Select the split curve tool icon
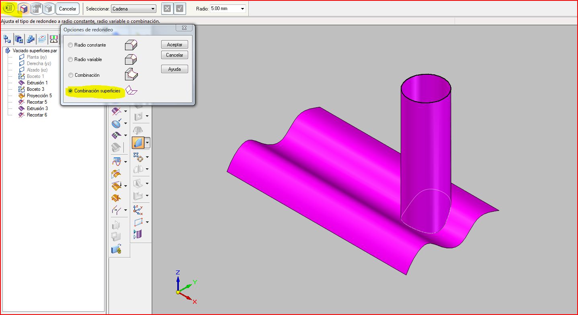Screen dimensions: 578x315 (x=116, y=210)
